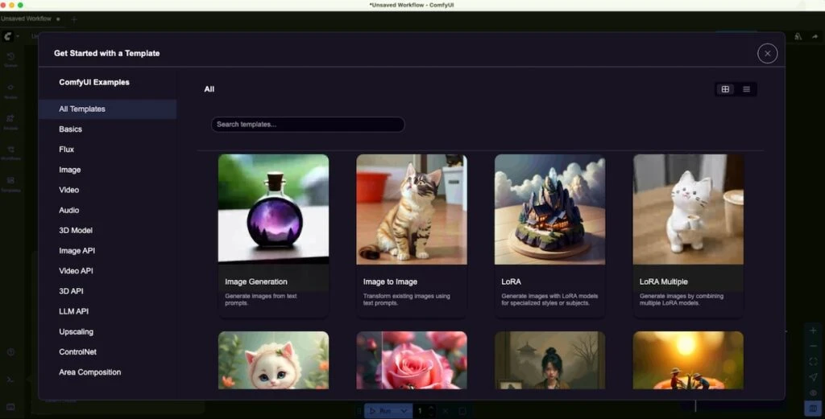Image resolution: width=825 pixels, height=419 pixels.
Task: Open the LoRA Multiple white cat thumbnail
Action: (x=688, y=209)
